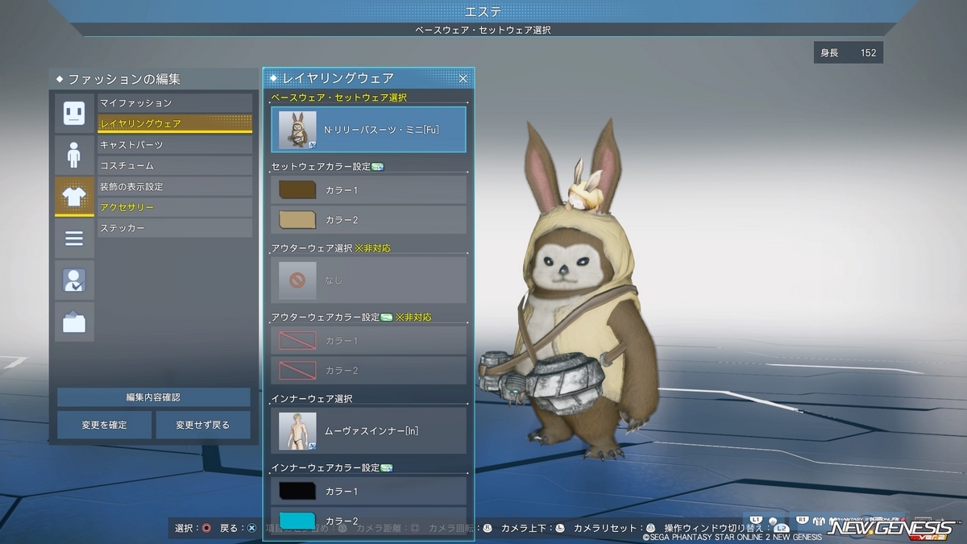
Task: Open the character check profile icon
Action: (74, 280)
